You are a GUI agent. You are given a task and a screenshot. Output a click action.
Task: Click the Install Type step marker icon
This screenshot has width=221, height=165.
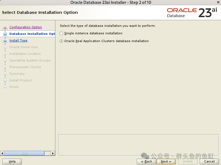[x=5, y=41]
